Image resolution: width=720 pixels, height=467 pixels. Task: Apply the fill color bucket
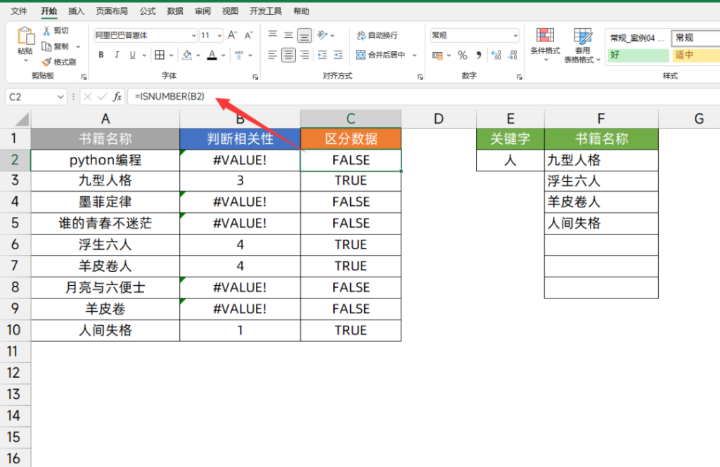187,55
